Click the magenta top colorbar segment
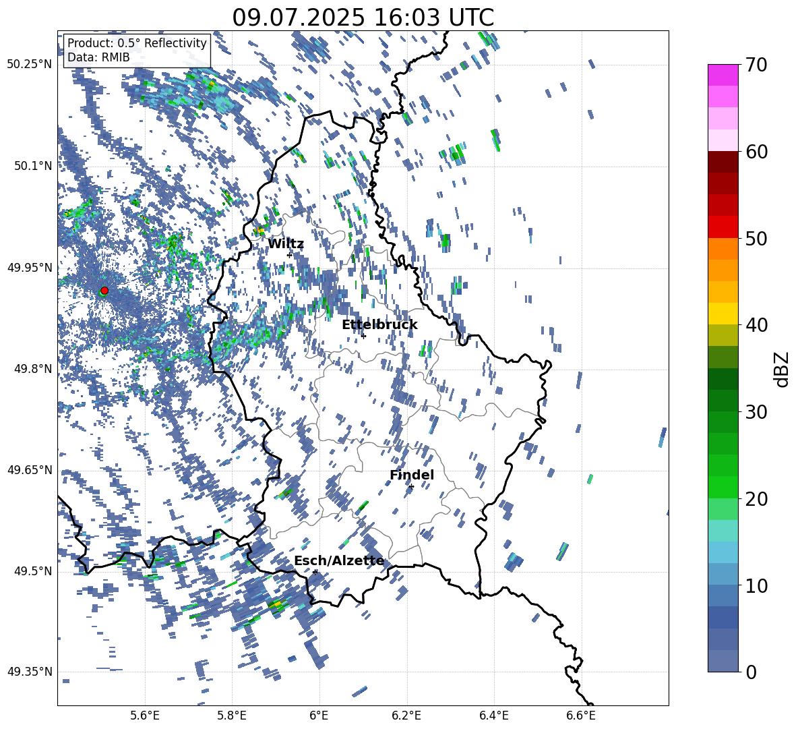Image resolution: width=798 pixels, height=729 pixels. click(723, 75)
